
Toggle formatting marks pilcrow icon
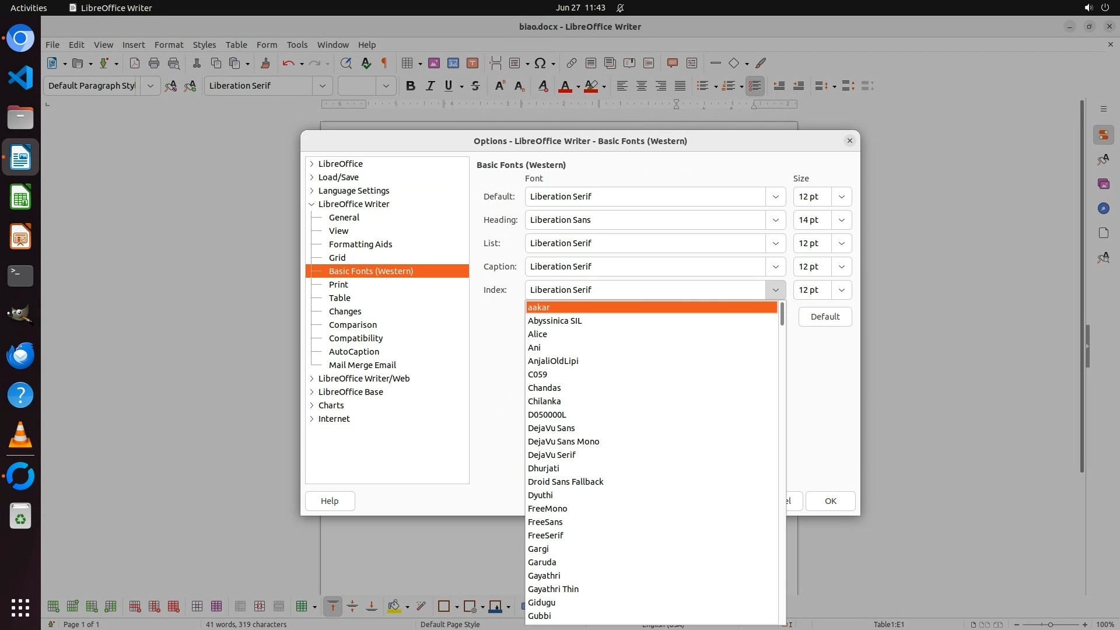coord(384,63)
